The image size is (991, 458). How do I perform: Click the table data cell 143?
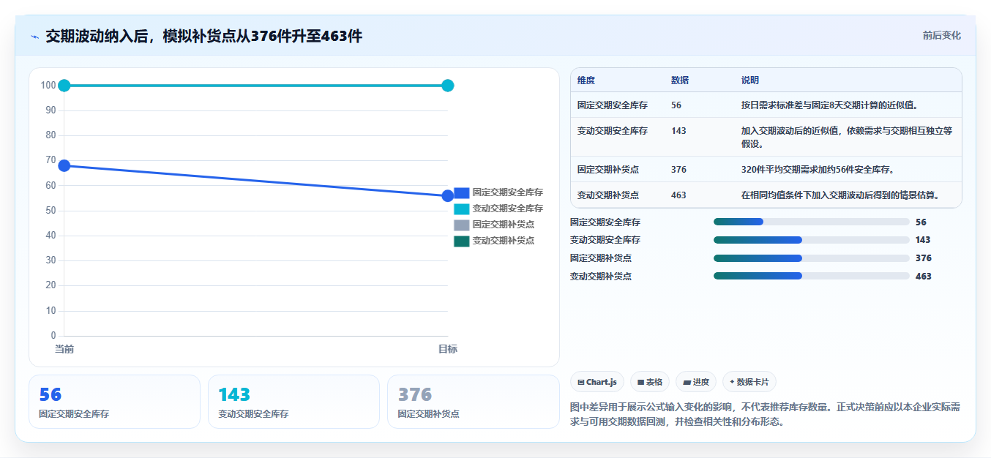(678, 131)
